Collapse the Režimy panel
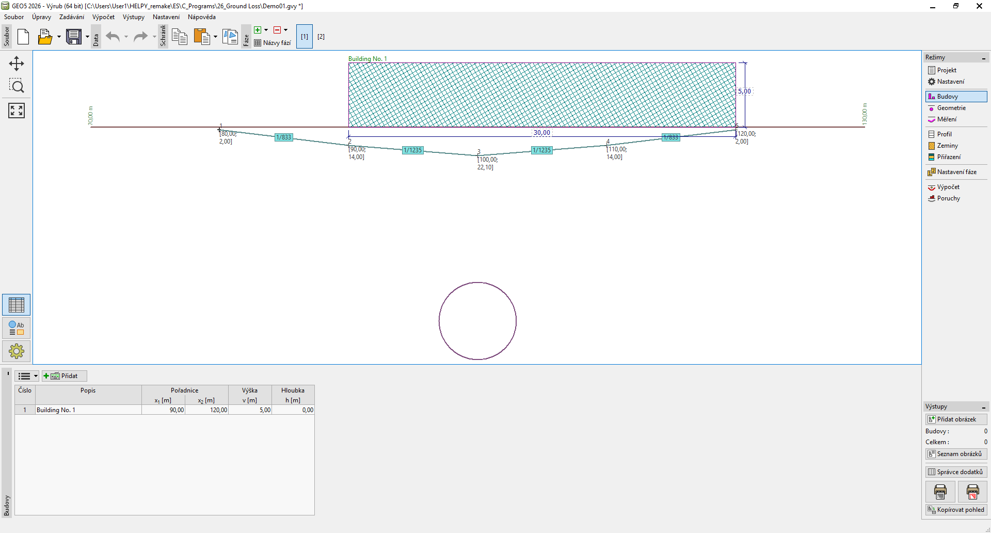The image size is (991, 533). [983, 58]
